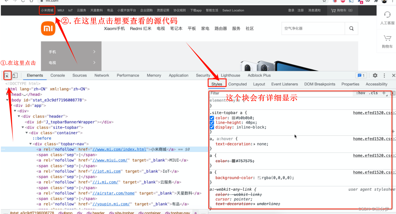Uncheck the display inline-block property

click(212, 127)
